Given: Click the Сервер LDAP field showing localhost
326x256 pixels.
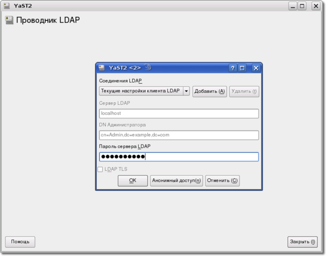Looking at the screenshot, I should click(179, 114).
